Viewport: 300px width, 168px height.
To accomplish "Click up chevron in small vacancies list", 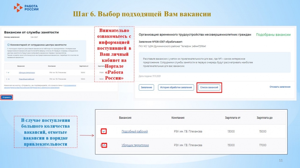I will pyautogui.click(x=9, y=79).
